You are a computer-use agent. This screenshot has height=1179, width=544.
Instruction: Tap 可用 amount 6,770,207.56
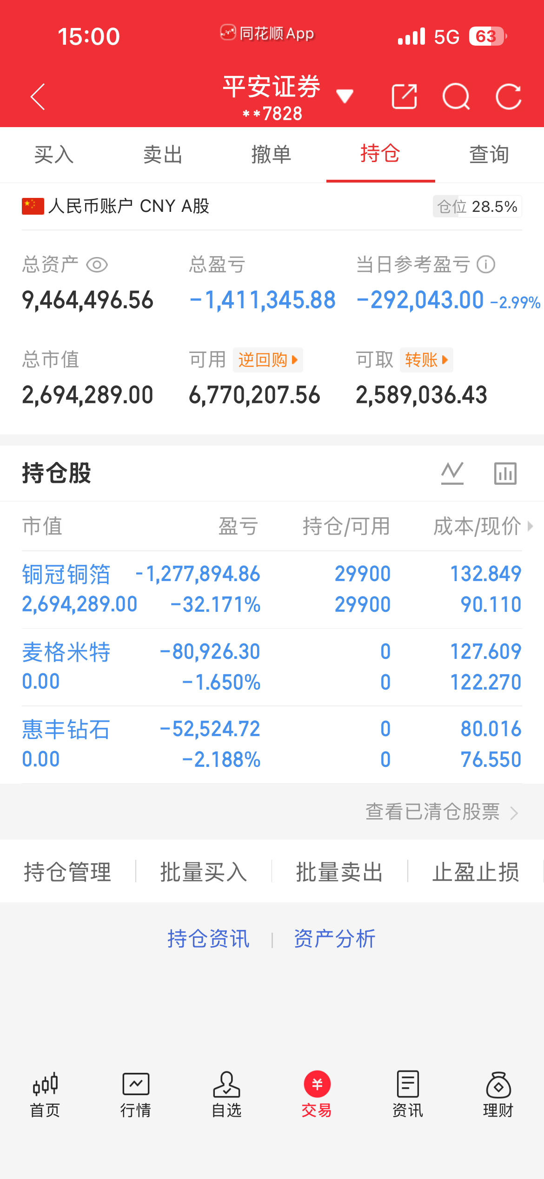pyautogui.click(x=255, y=395)
